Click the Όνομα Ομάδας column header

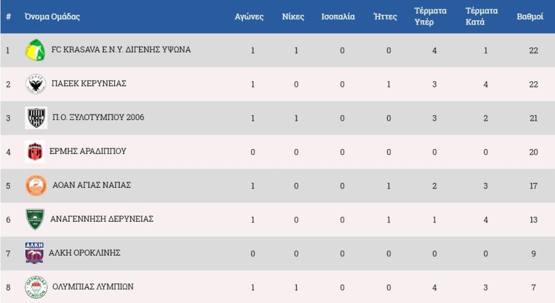point(52,17)
